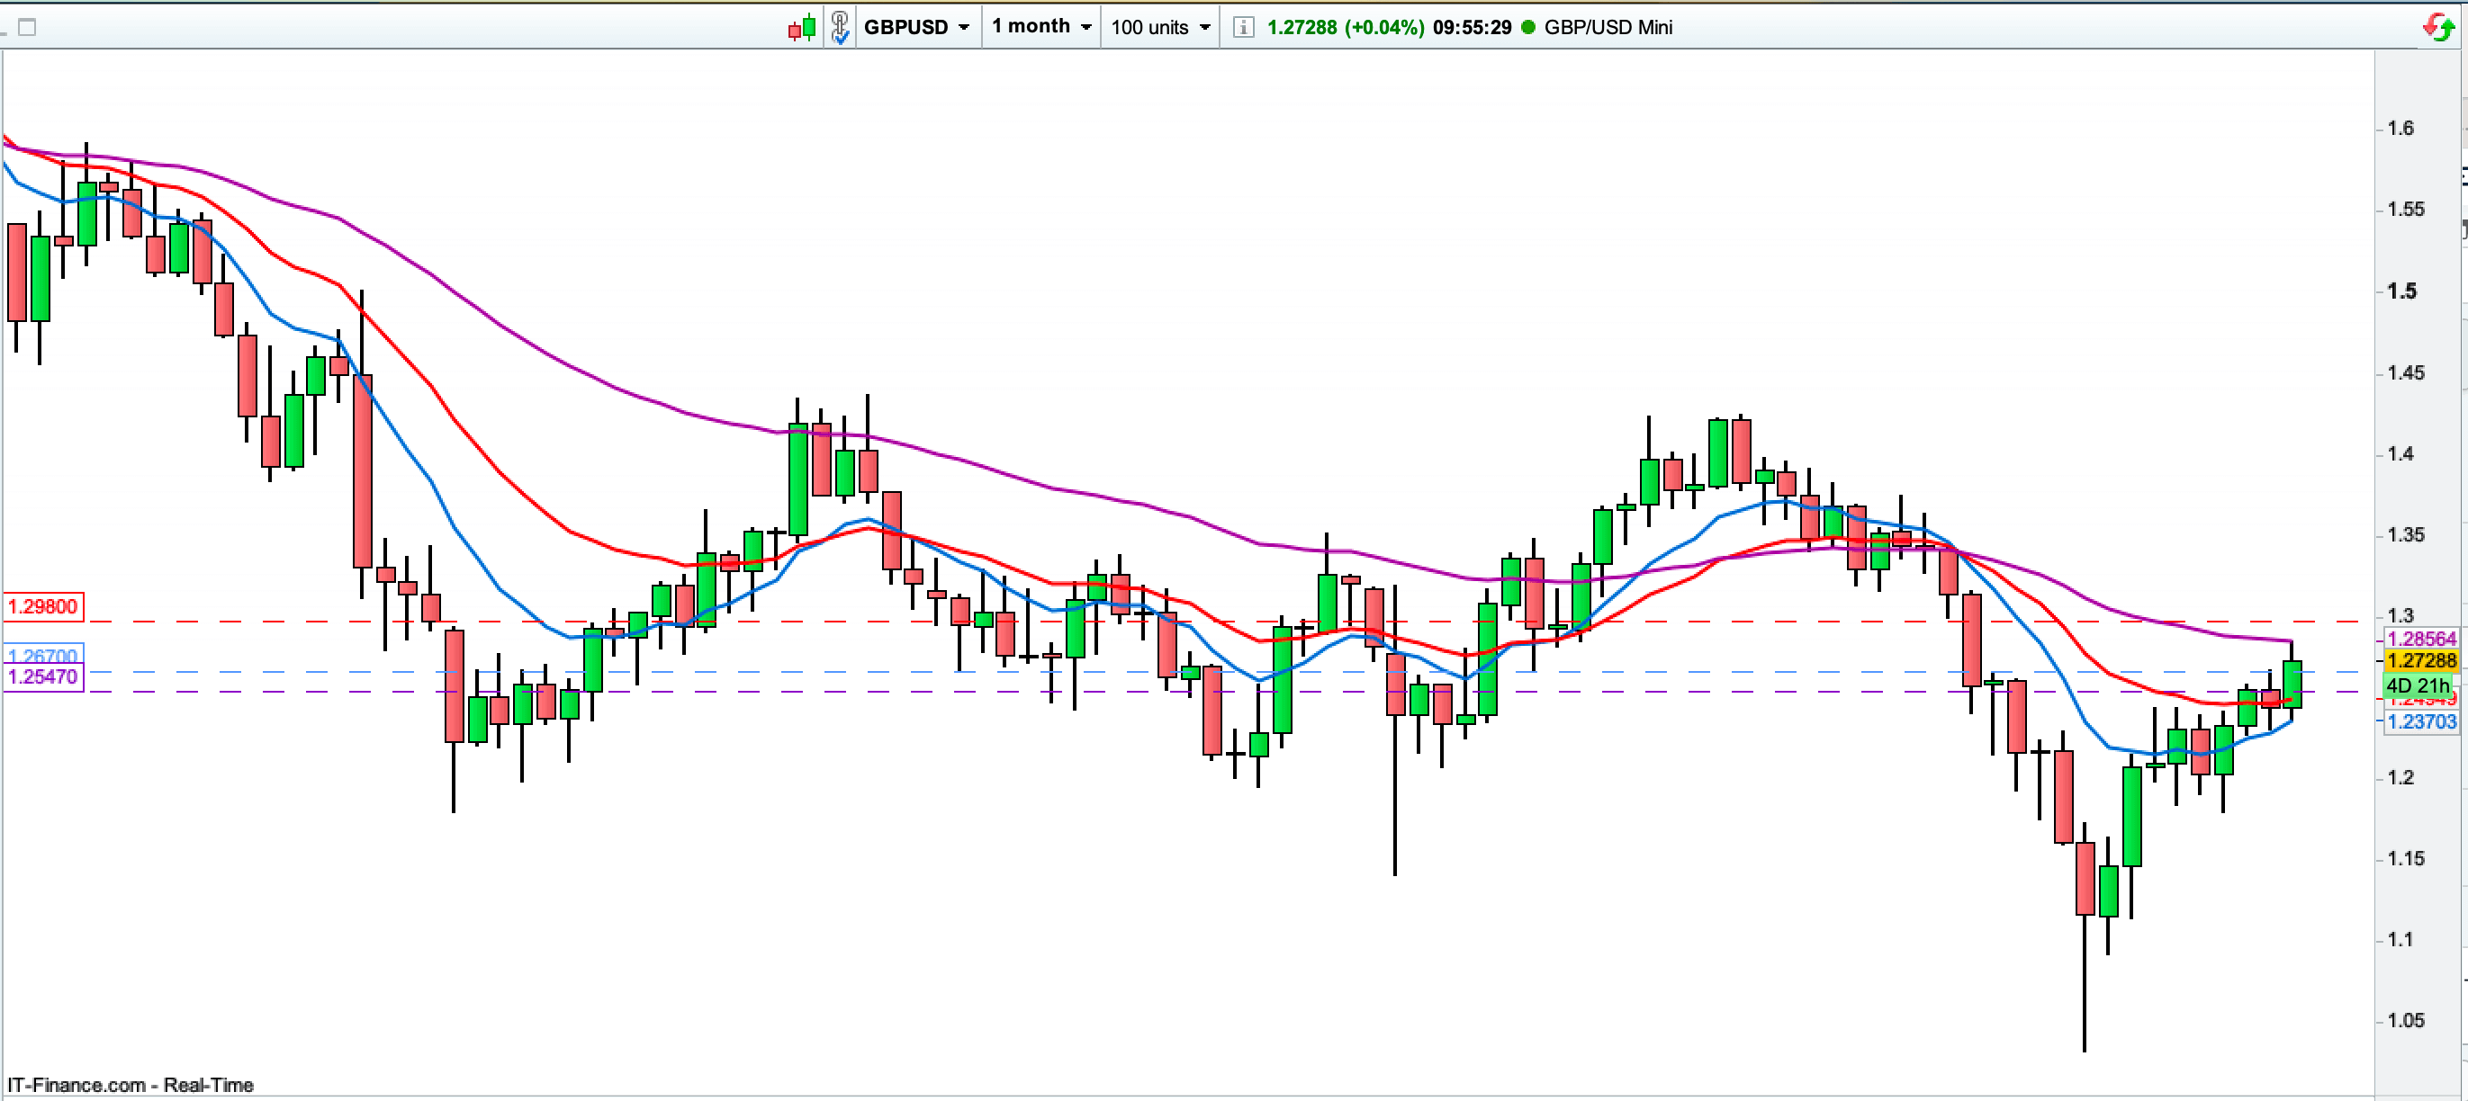Select the blue 1.26700 price level label

pyautogui.click(x=43, y=655)
